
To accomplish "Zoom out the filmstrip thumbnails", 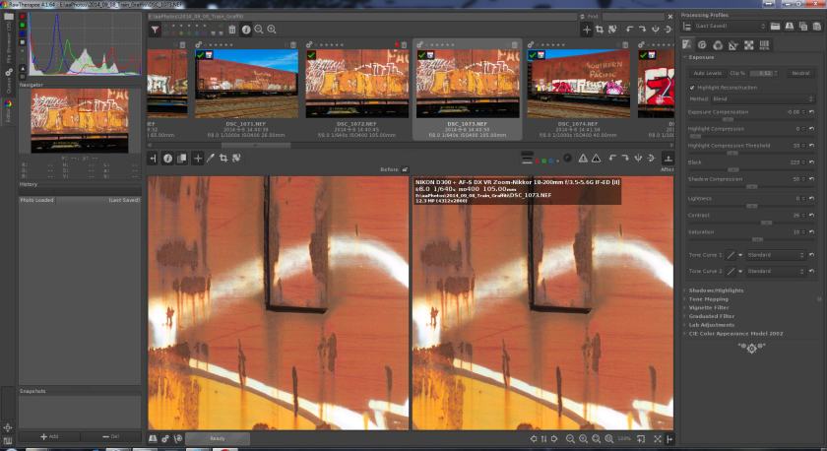I will 258,31.
